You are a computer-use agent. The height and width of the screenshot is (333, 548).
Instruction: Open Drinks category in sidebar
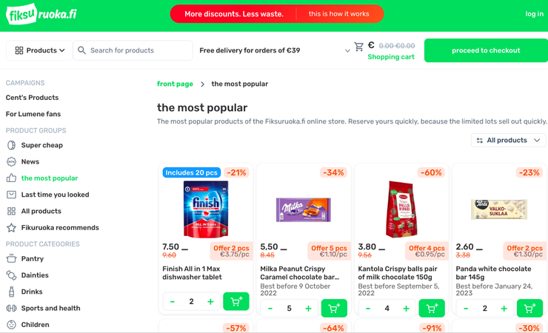[x=32, y=292]
